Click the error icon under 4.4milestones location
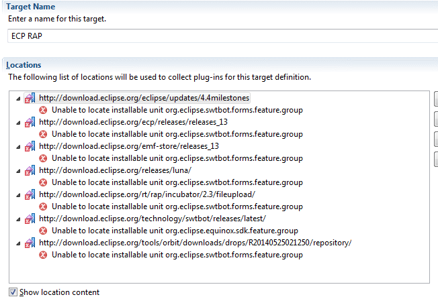This screenshot has height=301, width=438. [x=43, y=110]
